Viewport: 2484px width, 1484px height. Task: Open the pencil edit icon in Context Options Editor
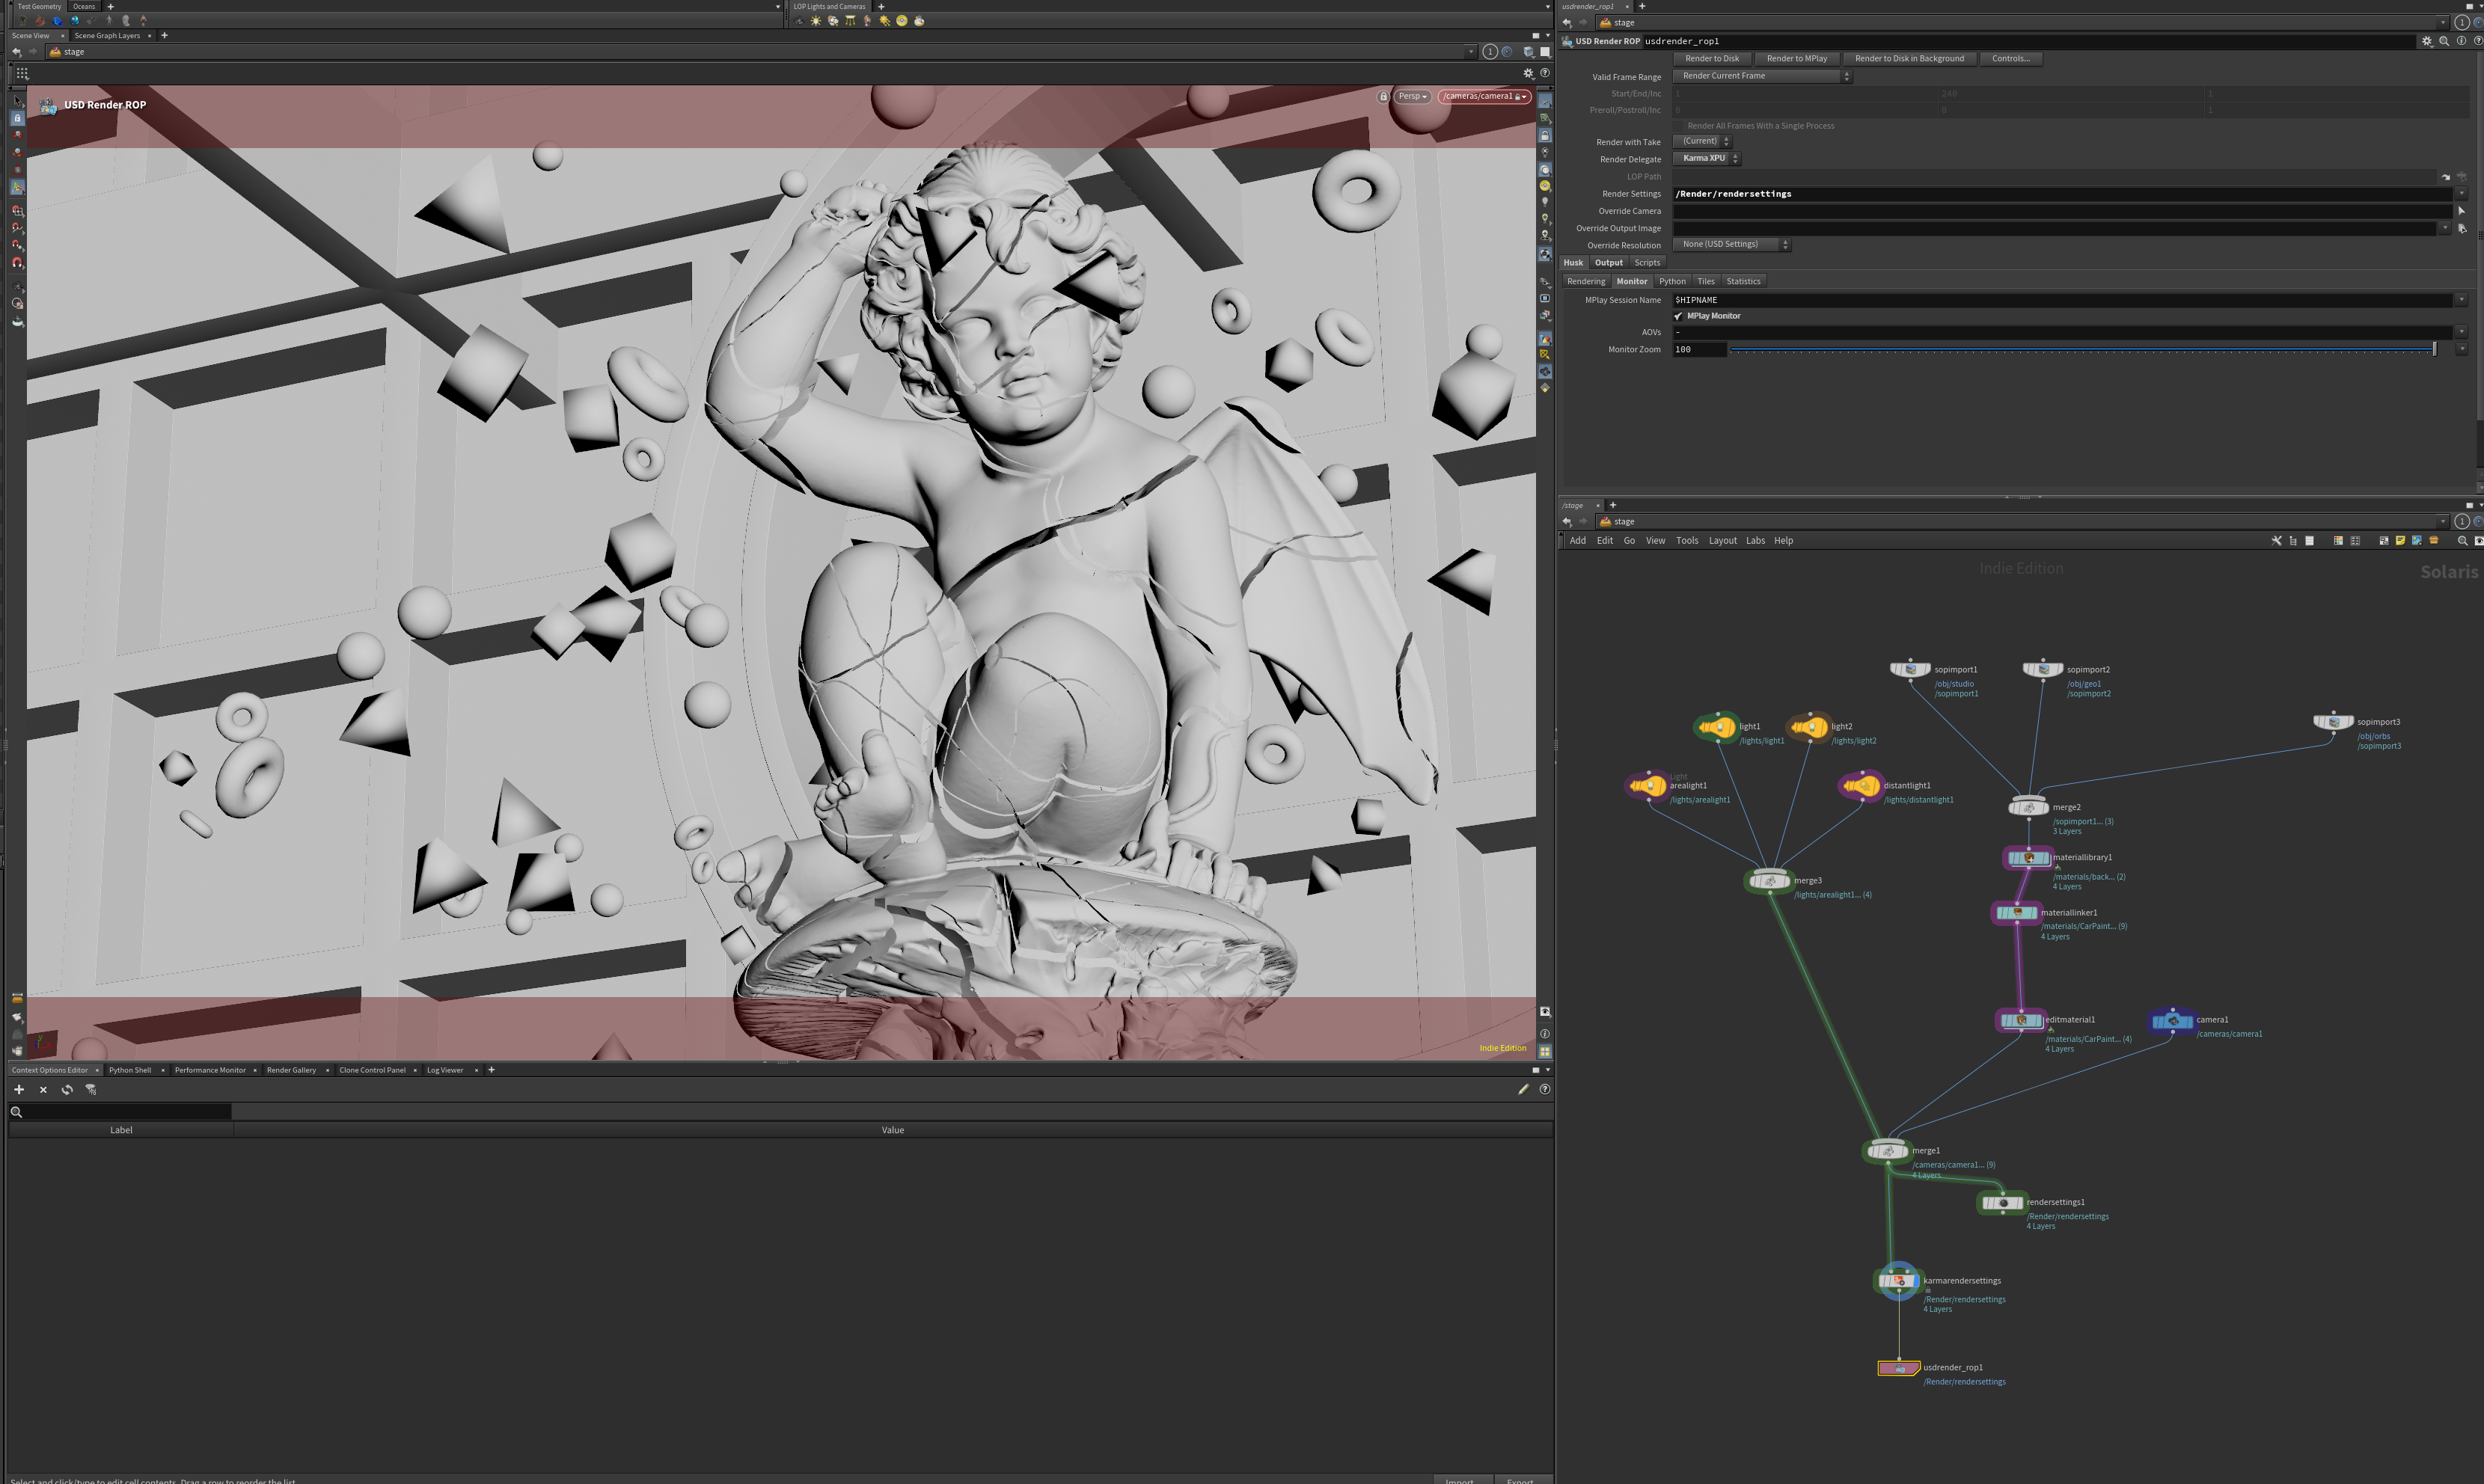[1523, 1089]
